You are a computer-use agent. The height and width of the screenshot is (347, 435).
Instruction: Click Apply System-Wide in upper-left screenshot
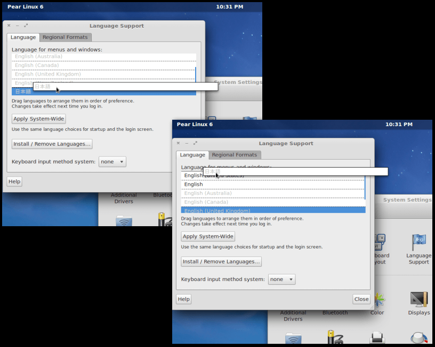[39, 119]
